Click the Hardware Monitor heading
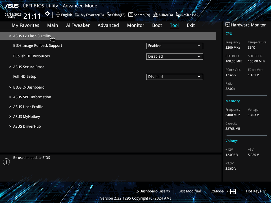The image size is (271, 203). tap(248, 25)
